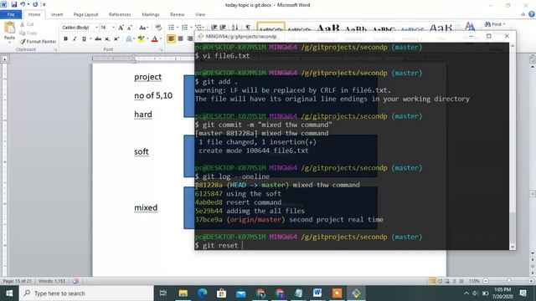Redo action in Word quick access toolbar
Image resolution: width=536 pixels, height=301 pixels.
coord(35,4)
